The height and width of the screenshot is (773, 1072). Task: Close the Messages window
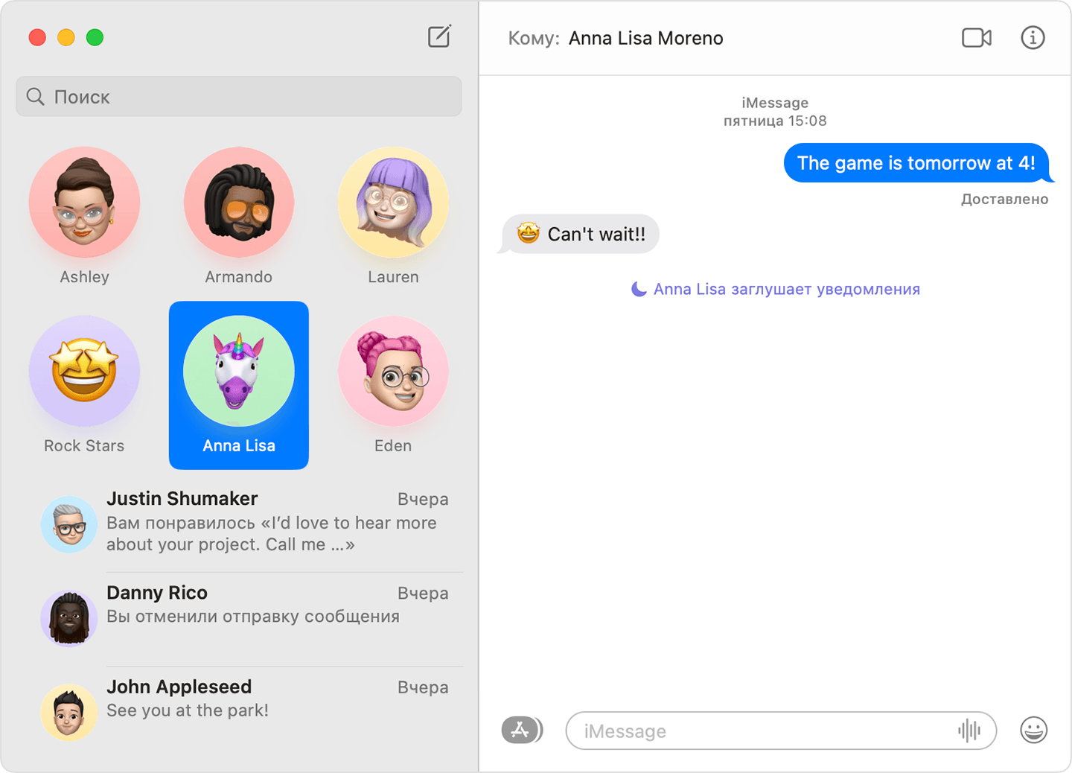click(x=37, y=37)
